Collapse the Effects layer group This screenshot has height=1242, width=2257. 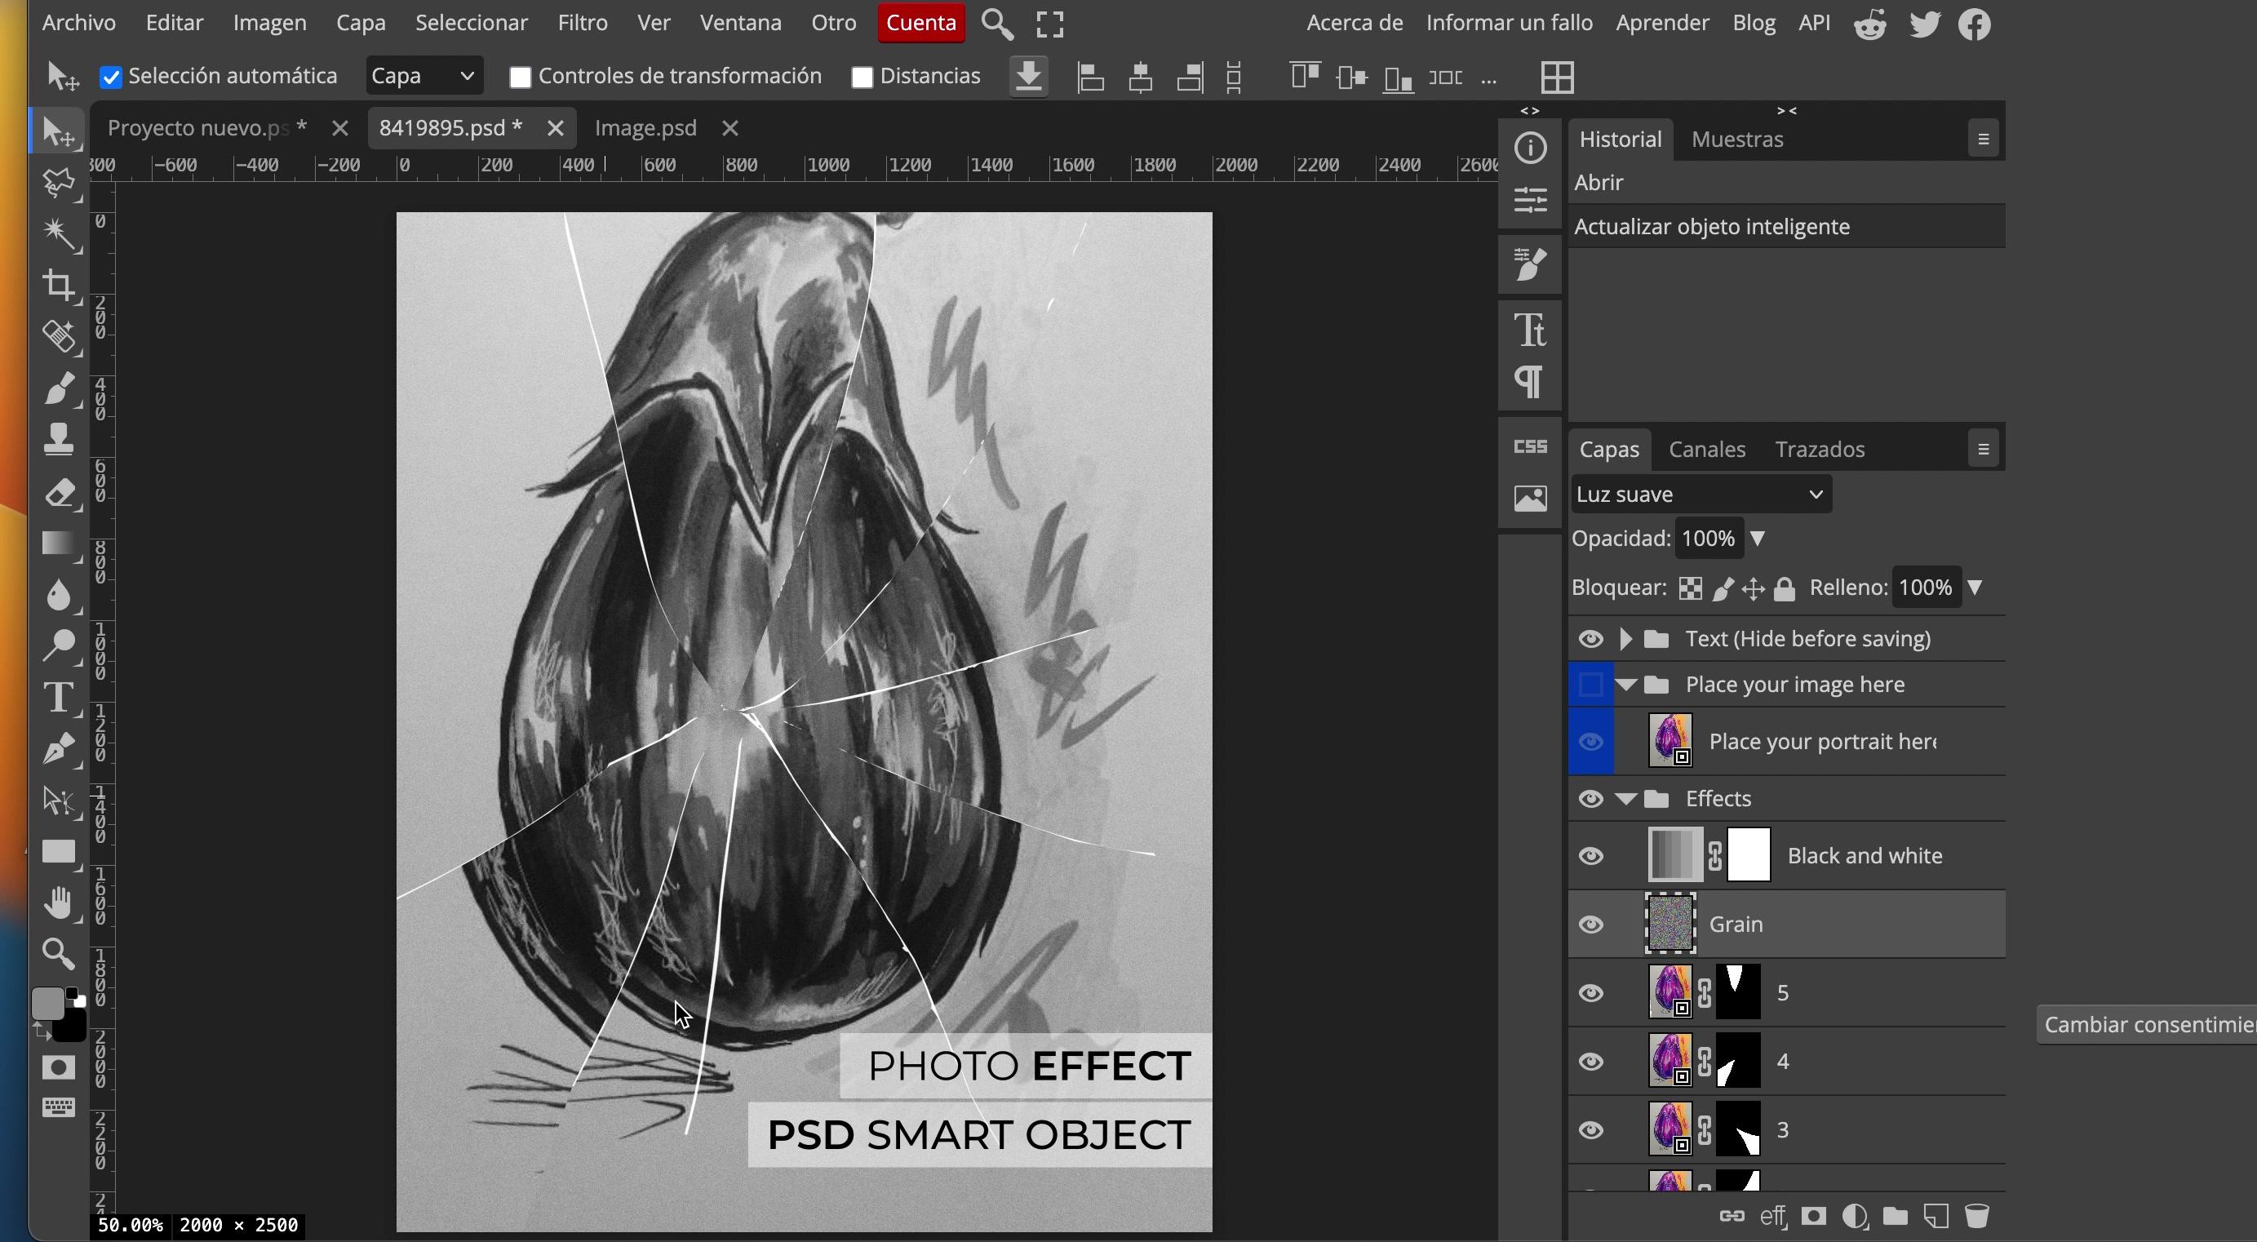1626,800
